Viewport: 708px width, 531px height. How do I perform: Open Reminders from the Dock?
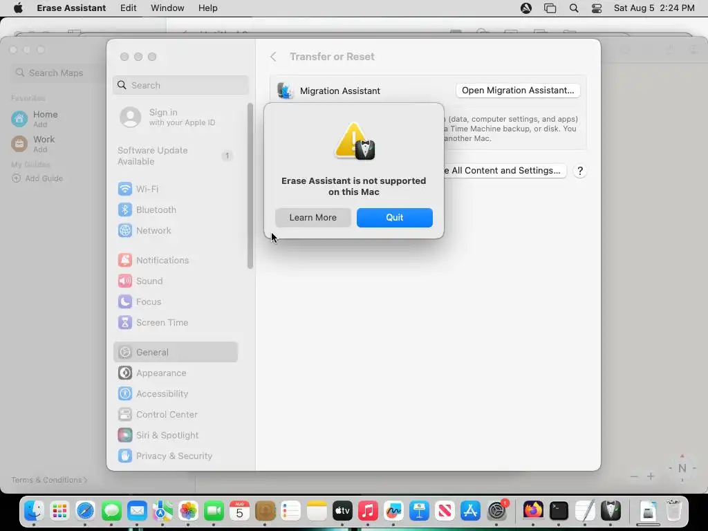tap(291, 511)
